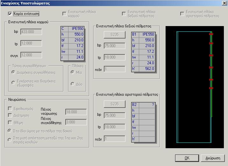Select Στο ίδιο ύψος με το πέλμα radio
Image resolution: width=228 pixels, height=166 pixels.
point(10,131)
